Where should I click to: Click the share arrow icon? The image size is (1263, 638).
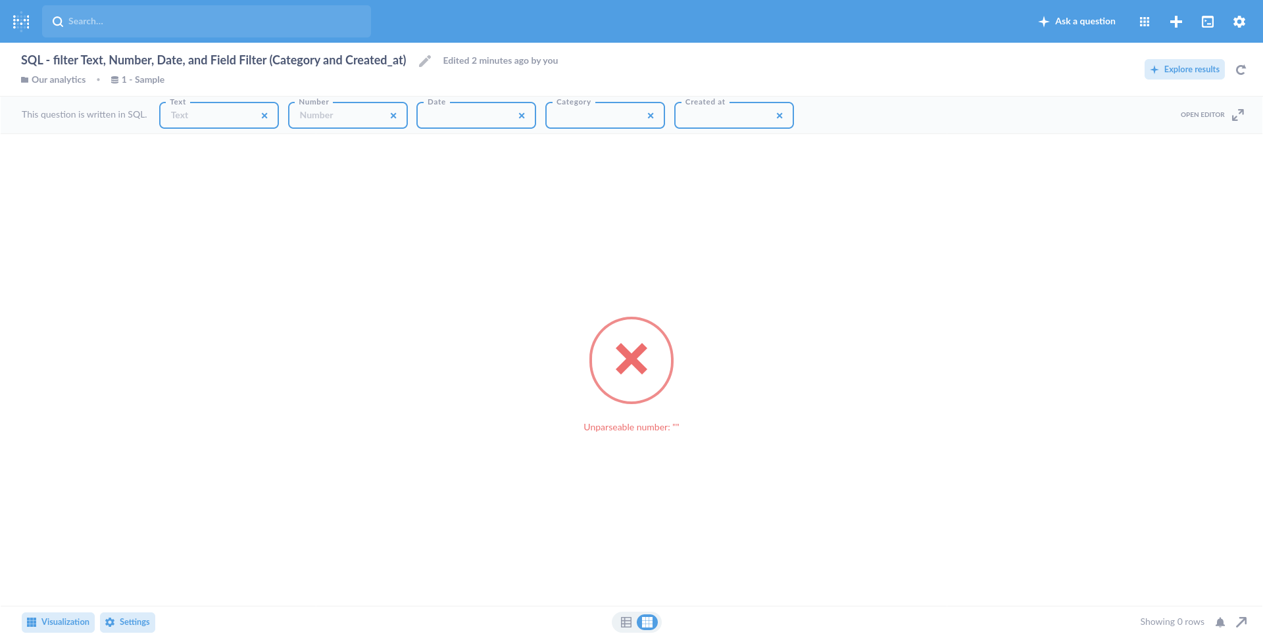click(x=1241, y=622)
